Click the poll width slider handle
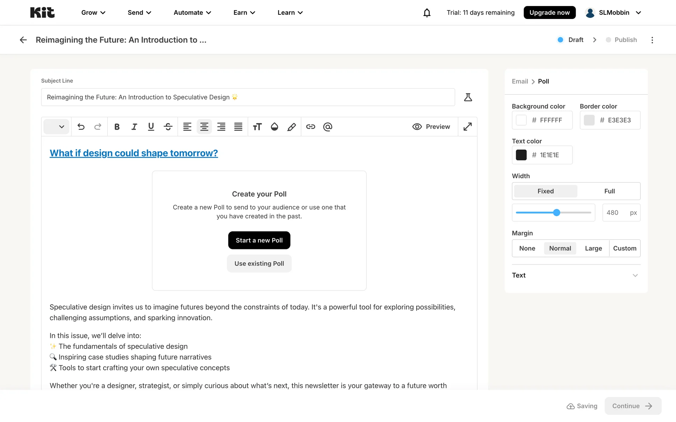Screen dimensions: 676x422 [x=556, y=213]
